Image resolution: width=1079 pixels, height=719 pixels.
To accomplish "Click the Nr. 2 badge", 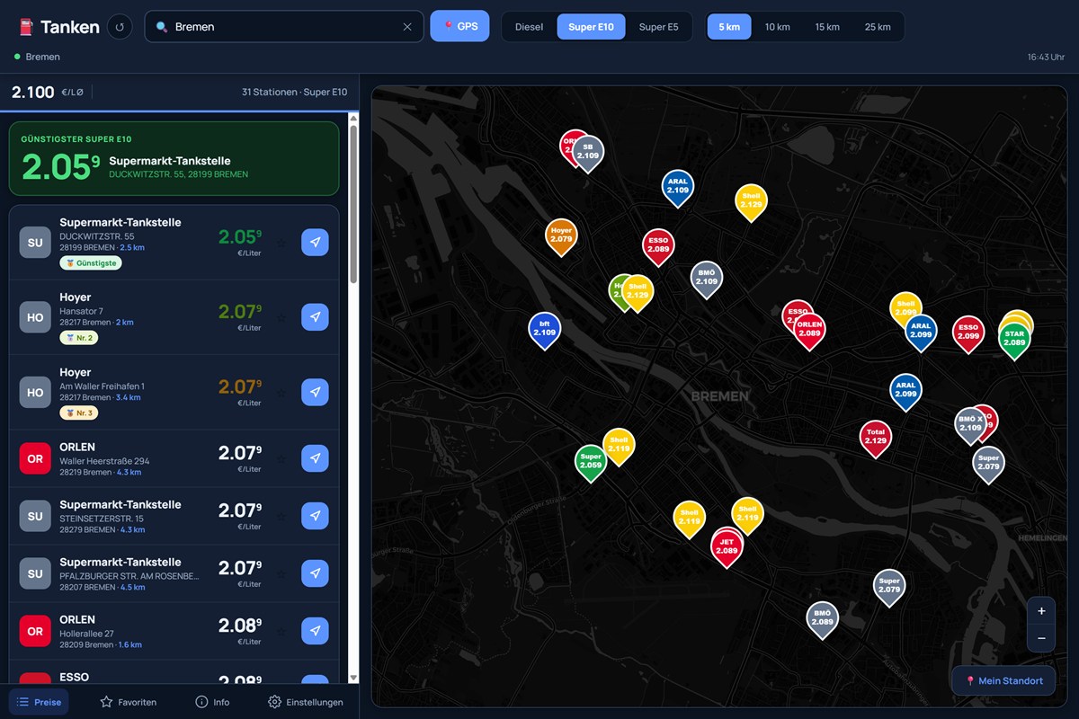I will coord(78,338).
